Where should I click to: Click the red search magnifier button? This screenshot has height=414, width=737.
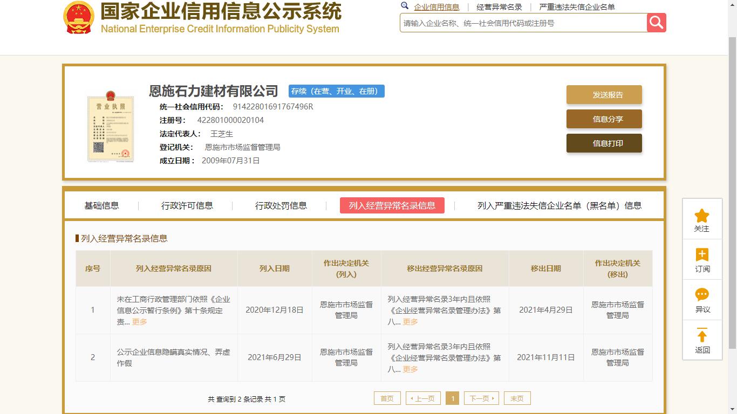(x=656, y=23)
